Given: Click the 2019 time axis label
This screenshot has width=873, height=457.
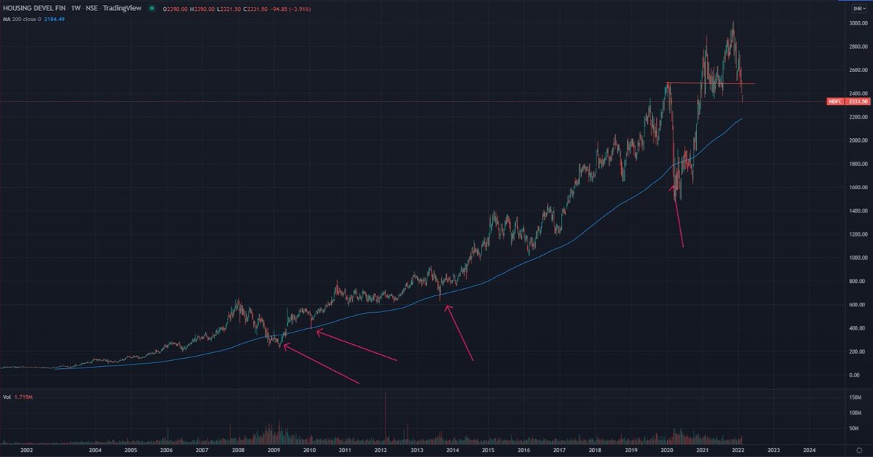Looking at the screenshot, I should (631, 450).
